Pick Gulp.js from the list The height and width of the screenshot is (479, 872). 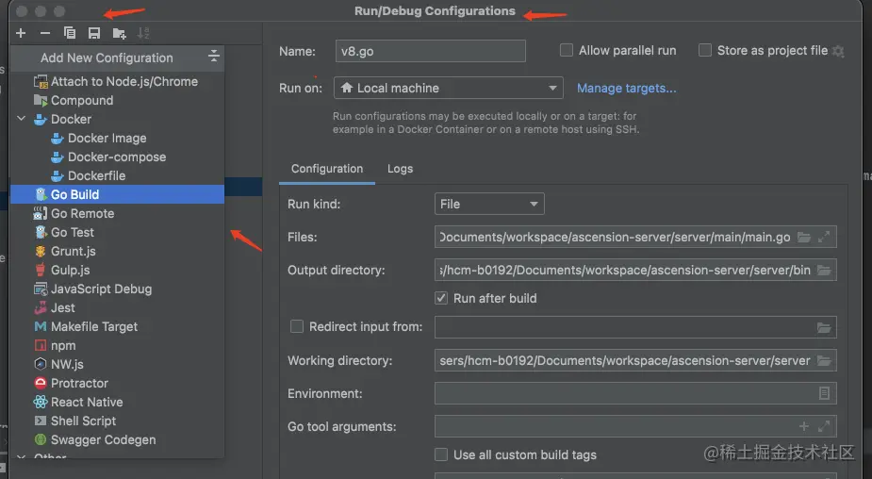tap(117, 270)
